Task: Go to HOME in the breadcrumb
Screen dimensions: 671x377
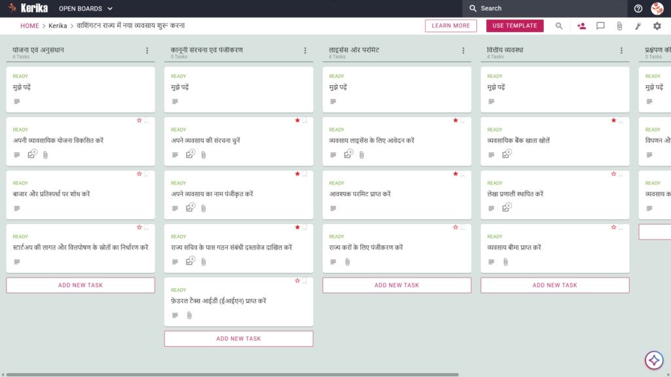Action: click(29, 26)
